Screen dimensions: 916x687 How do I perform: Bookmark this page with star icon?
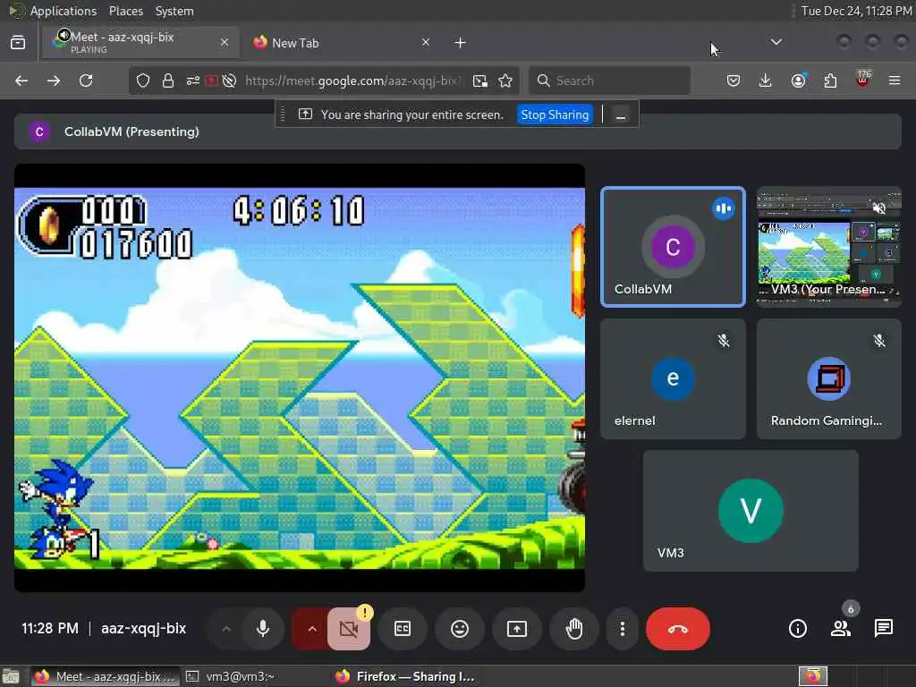tap(506, 81)
